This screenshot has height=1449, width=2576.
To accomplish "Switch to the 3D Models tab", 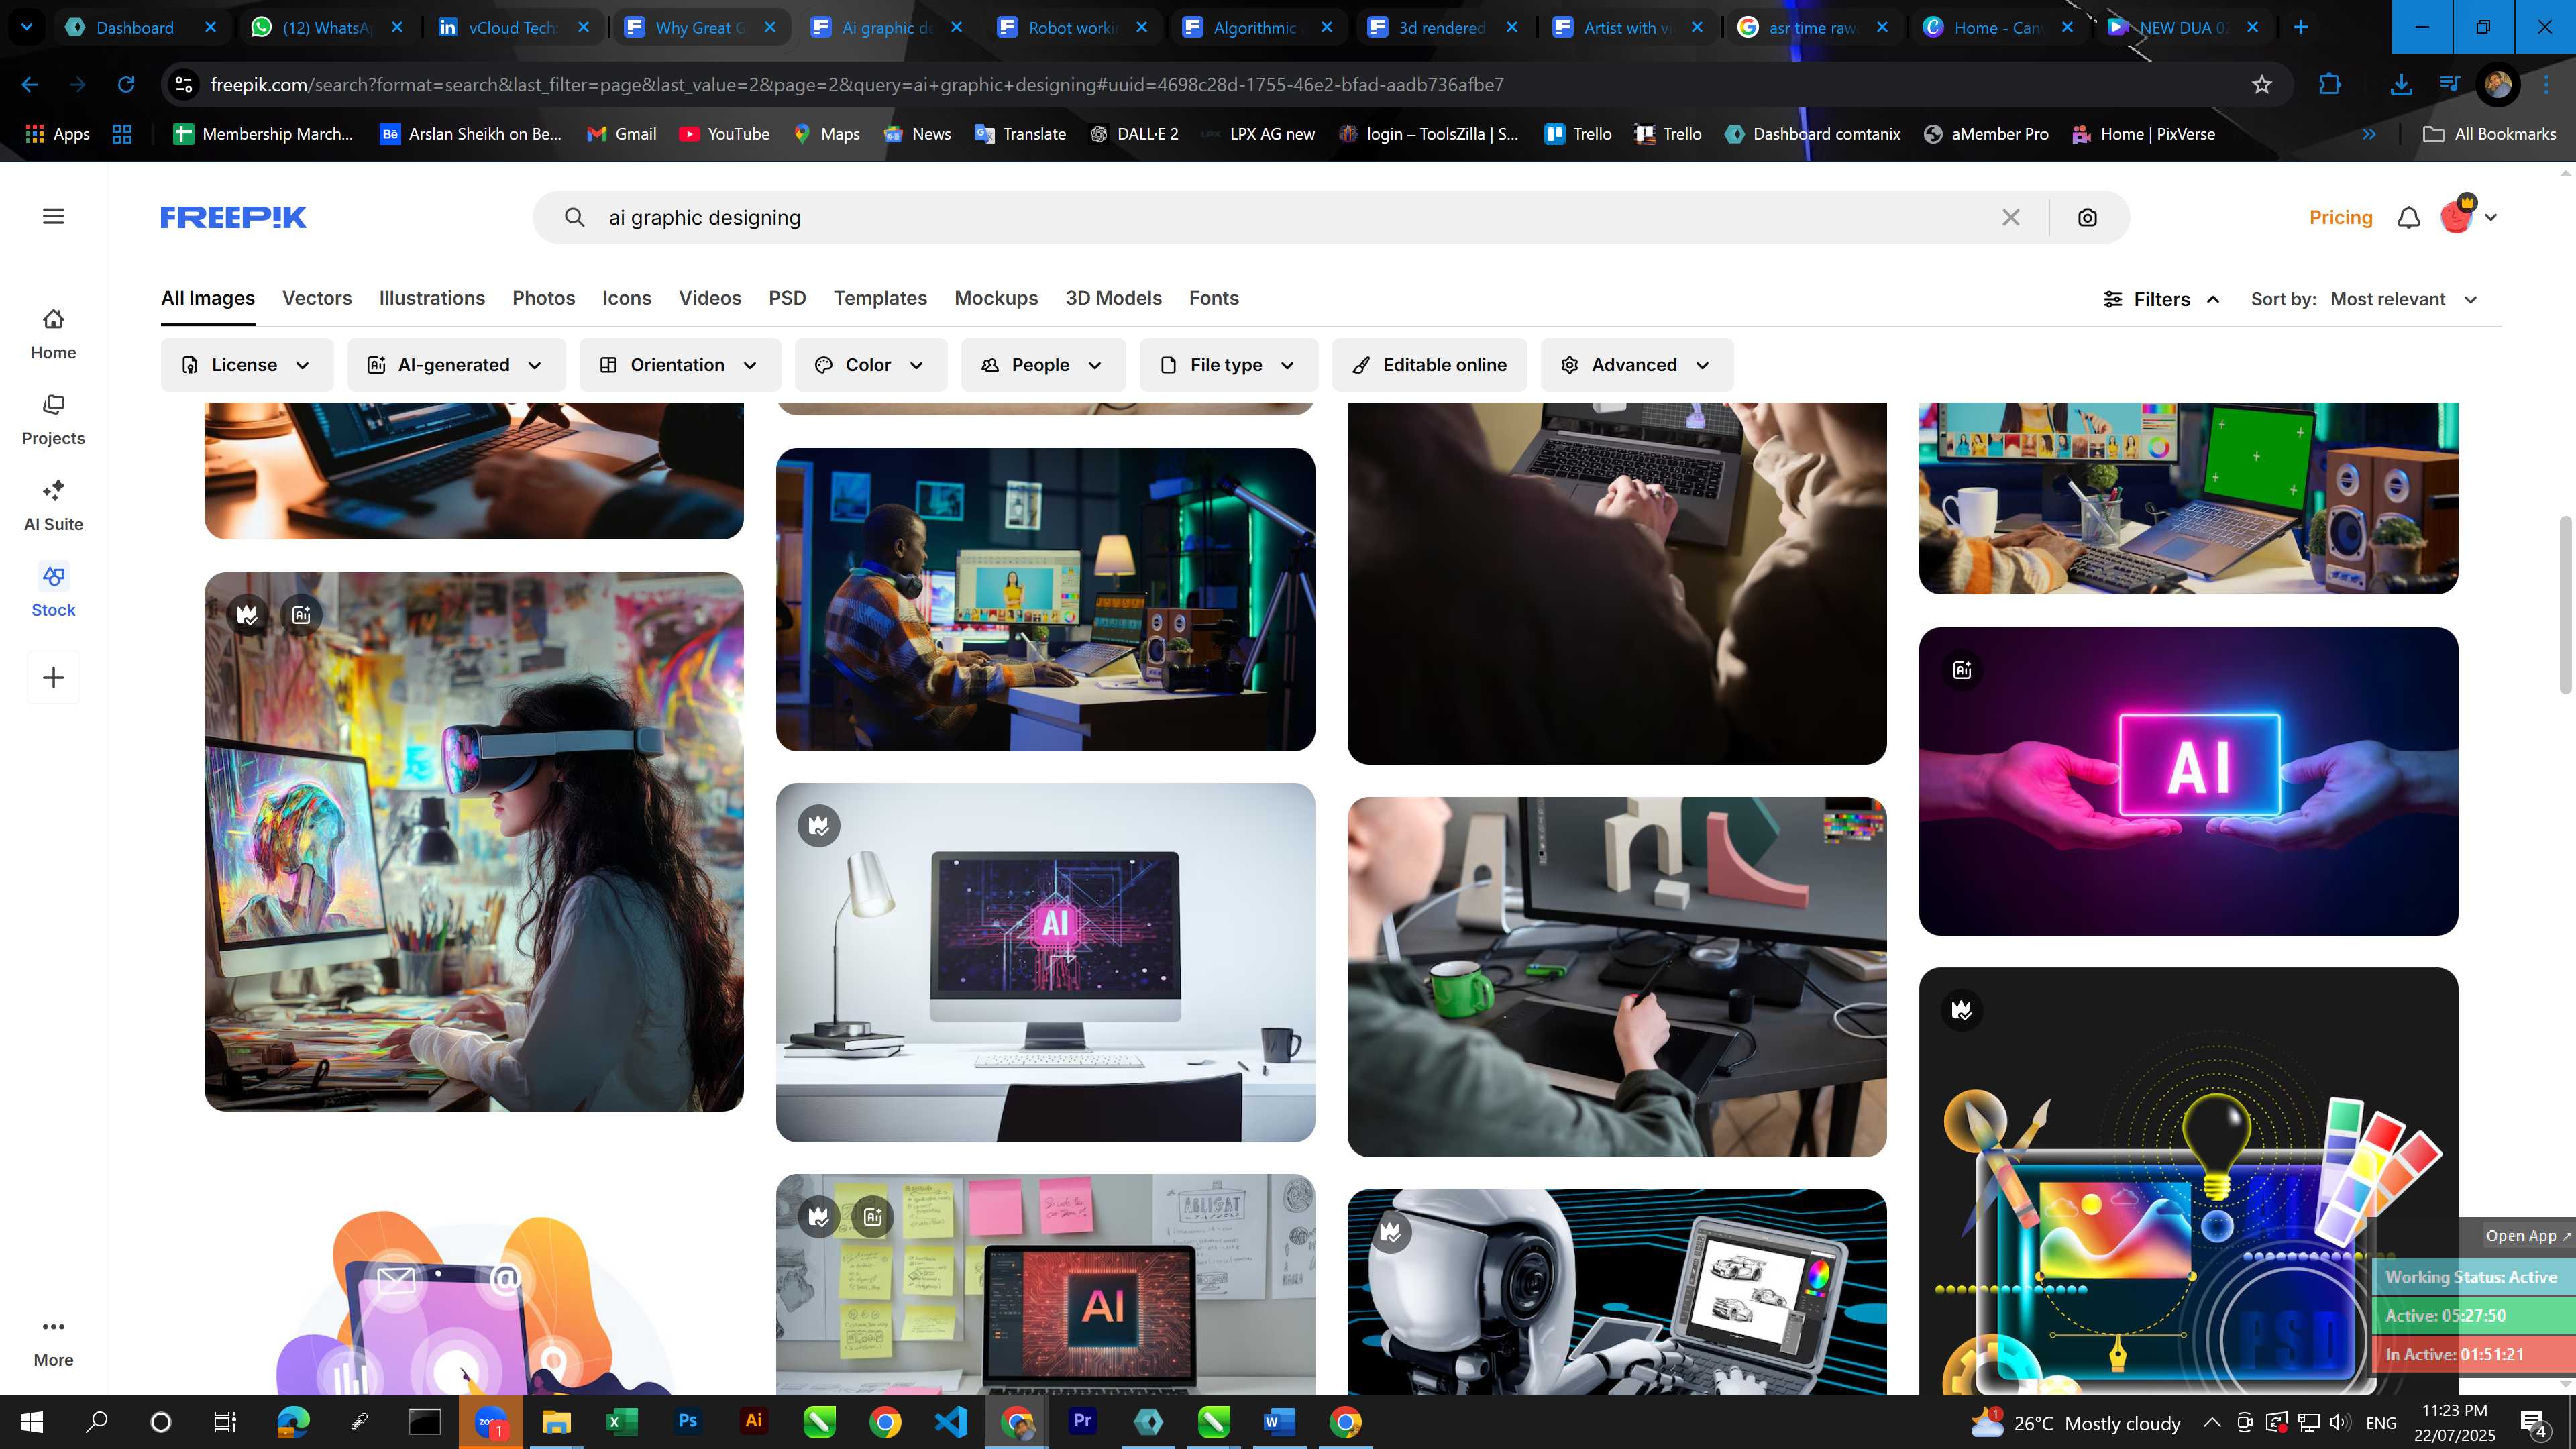I will coord(1113,298).
